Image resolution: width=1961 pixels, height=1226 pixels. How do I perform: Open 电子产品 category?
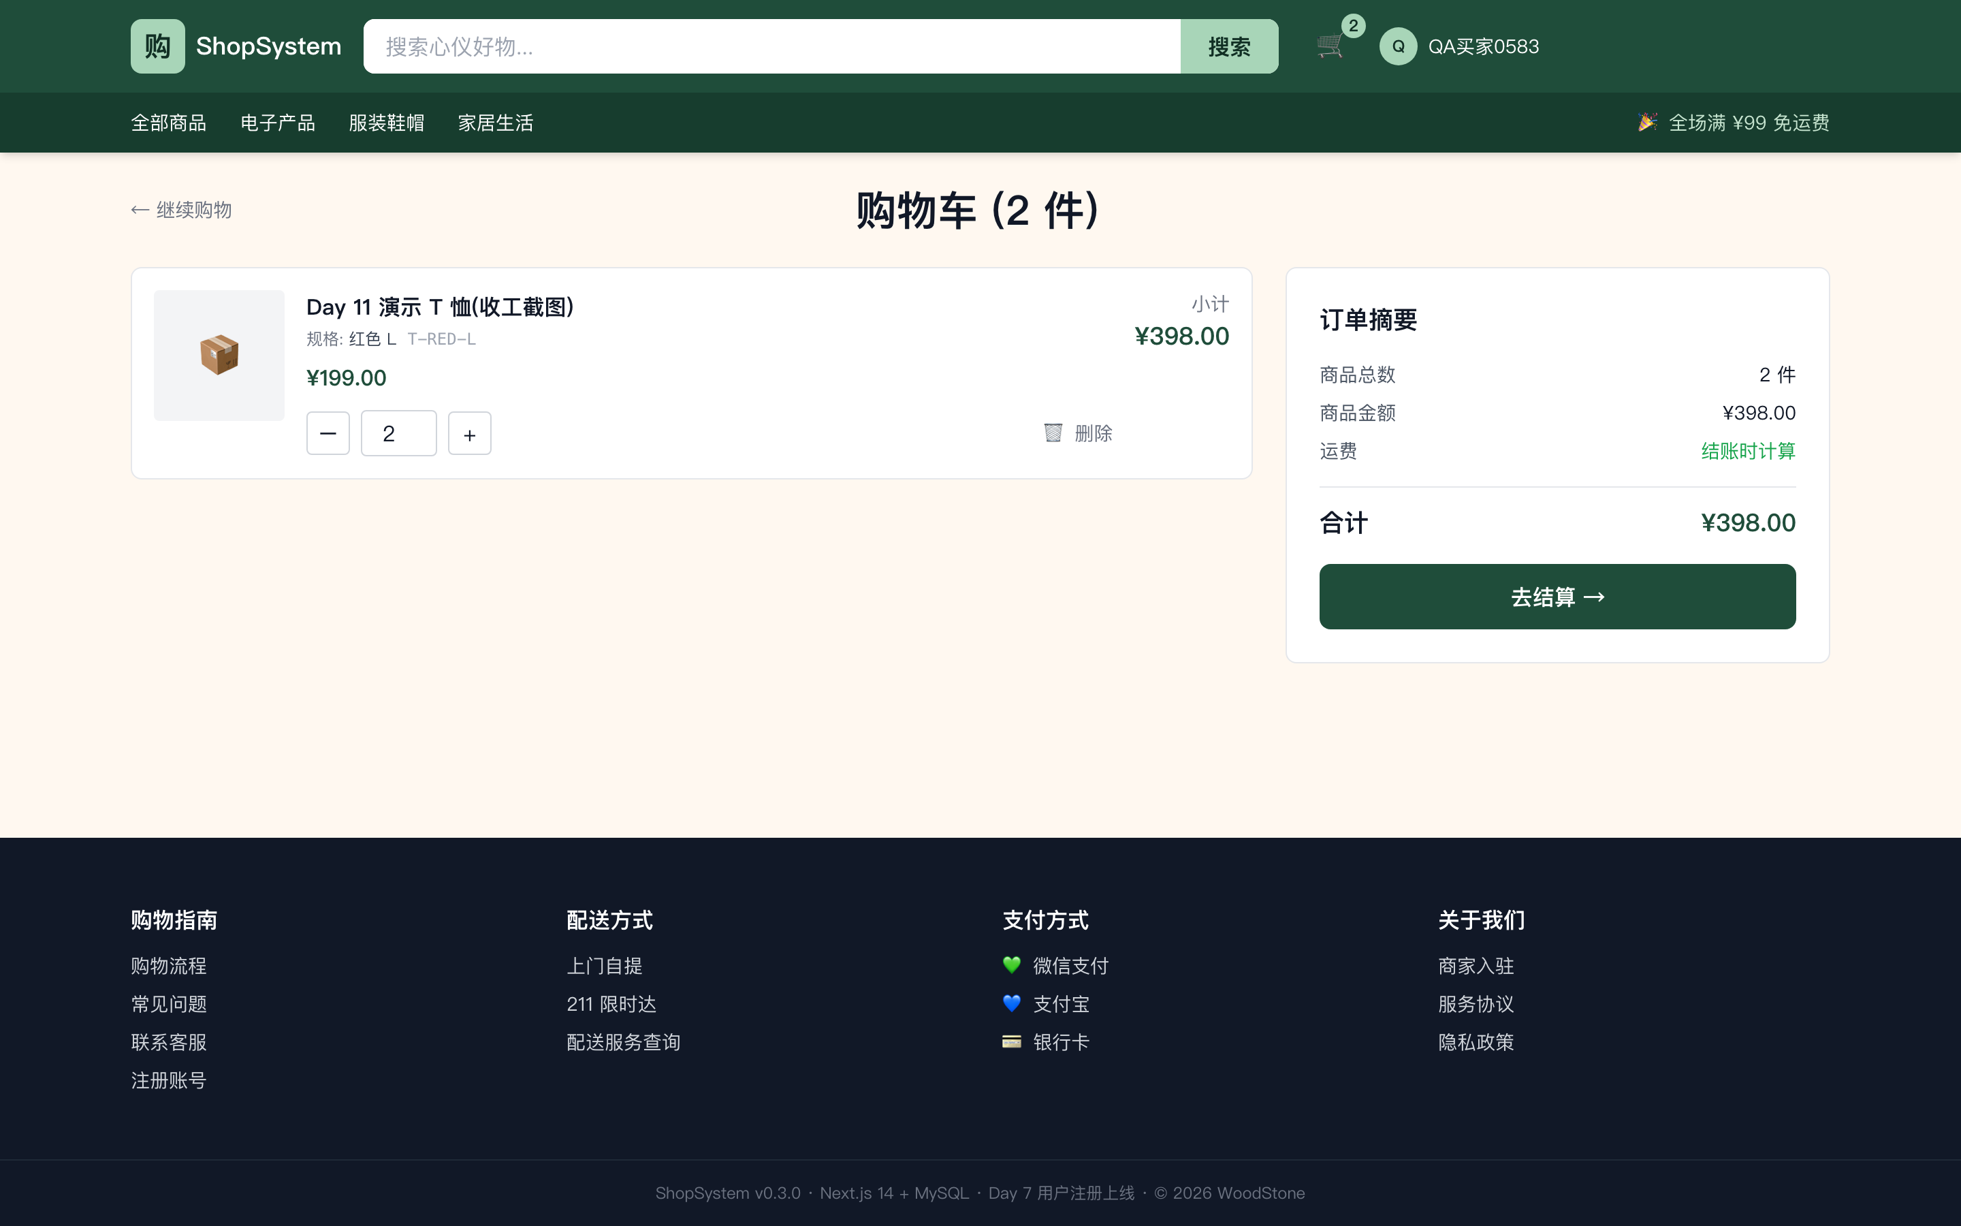(x=278, y=123)
